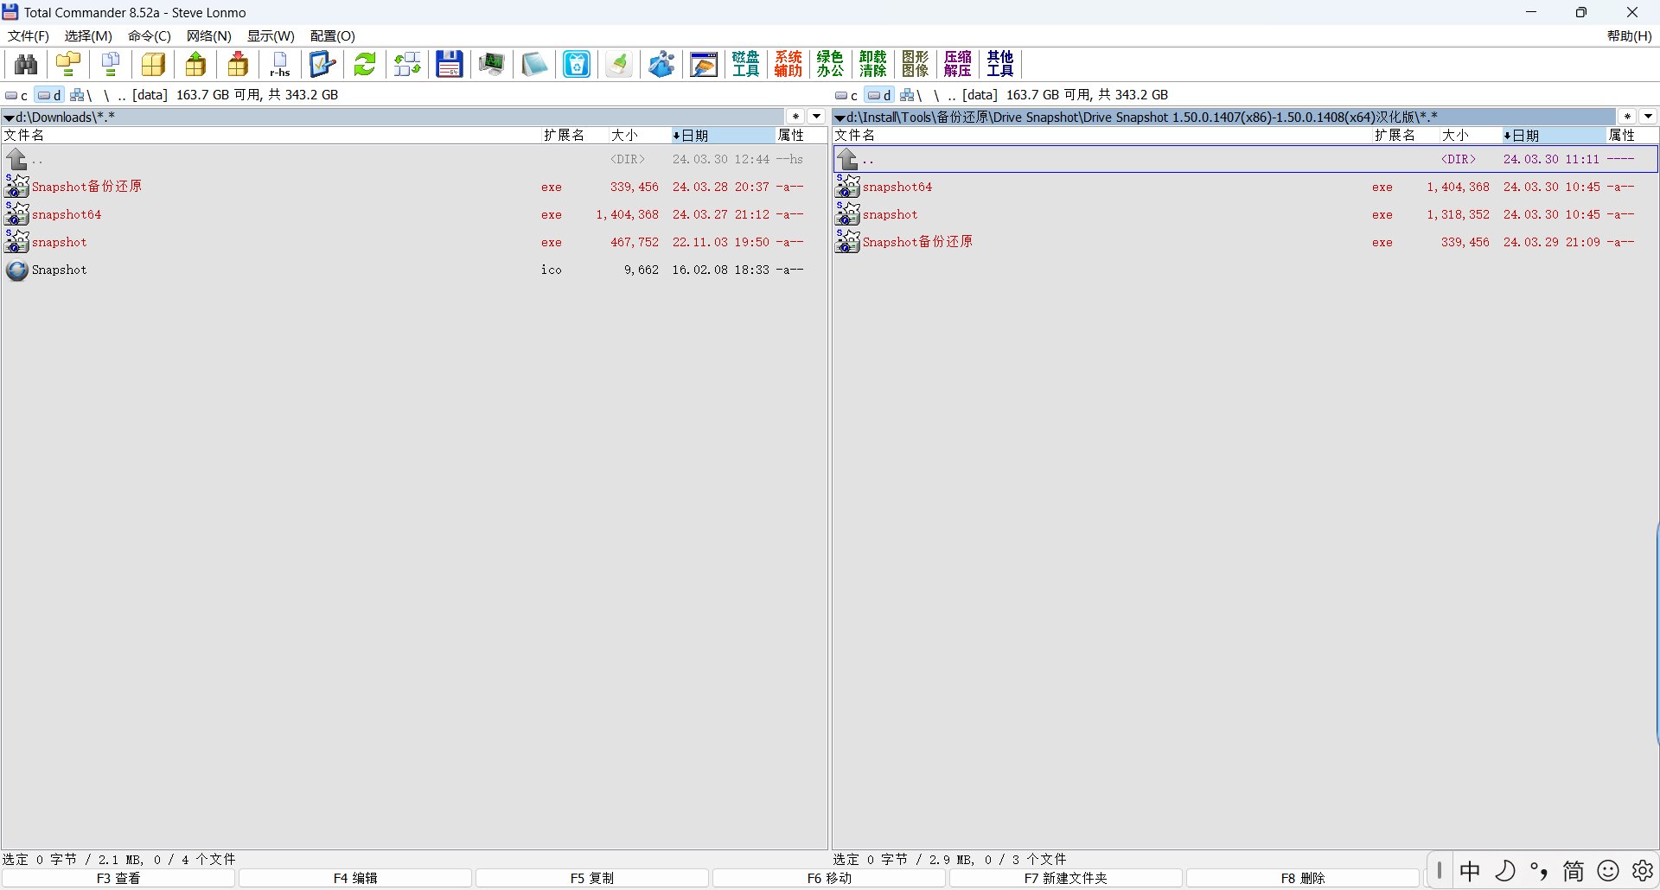Click the computer monitor toolbar icon
Viewport: 1660px width, 890px height.
click(x=492, y=65)
